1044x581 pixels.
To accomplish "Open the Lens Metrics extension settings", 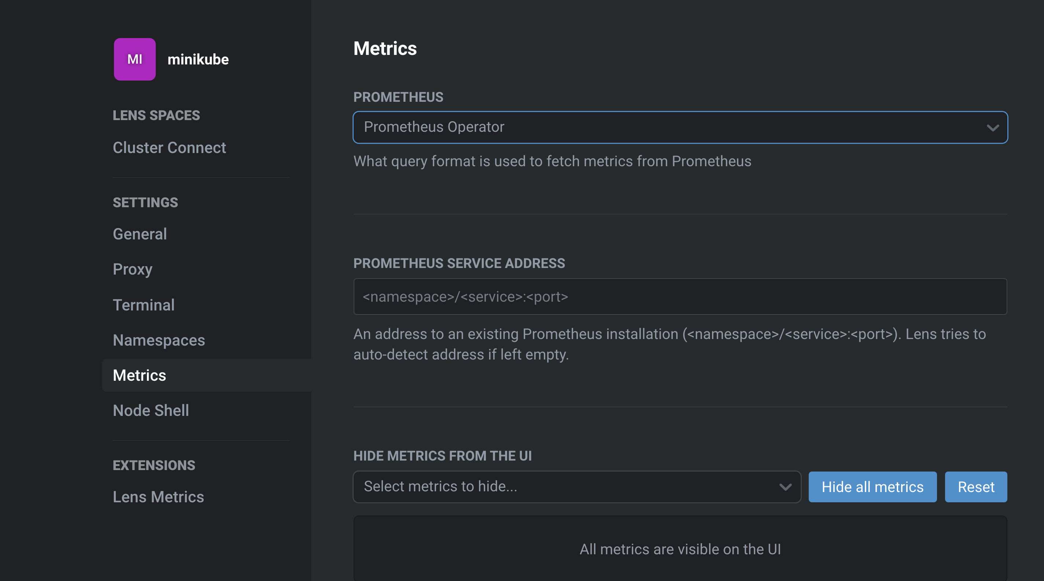I will point(158,497).
